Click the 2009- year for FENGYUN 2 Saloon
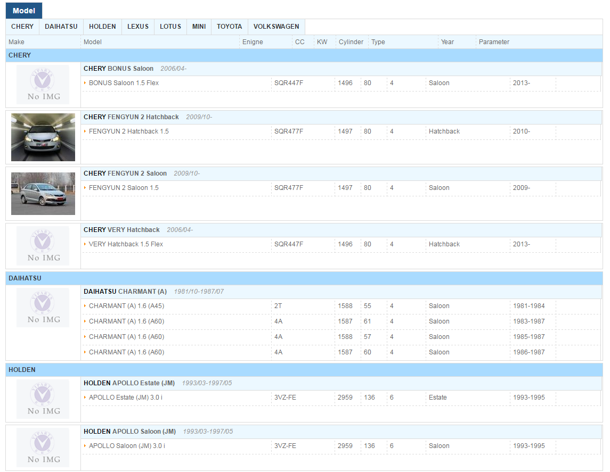The width and height of the screenshot is (610, 472). (x=522, y=188)
